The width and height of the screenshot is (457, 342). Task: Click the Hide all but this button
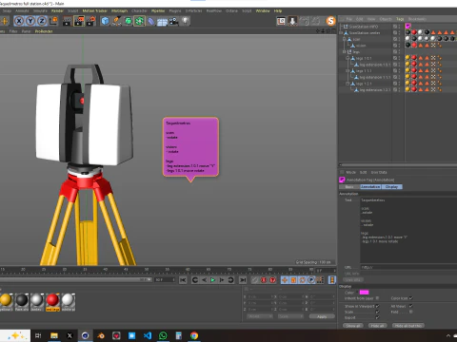coord(408,326)
